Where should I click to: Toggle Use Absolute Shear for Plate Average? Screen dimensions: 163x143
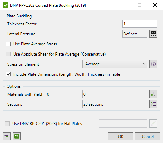point(8,54)
